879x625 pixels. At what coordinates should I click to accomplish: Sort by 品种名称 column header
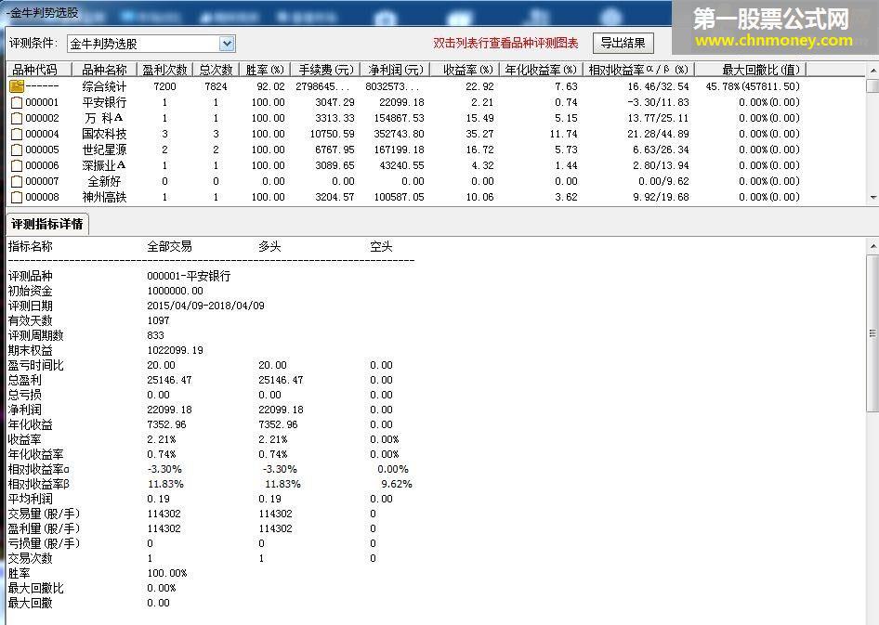(104, 70)
